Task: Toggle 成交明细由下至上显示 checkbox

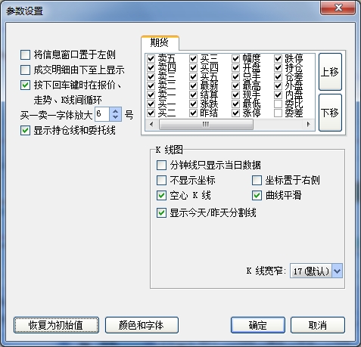Action: click(x=25, y=70)
